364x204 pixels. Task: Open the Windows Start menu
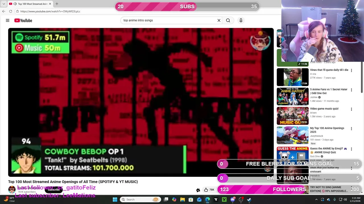coord(115,199)
